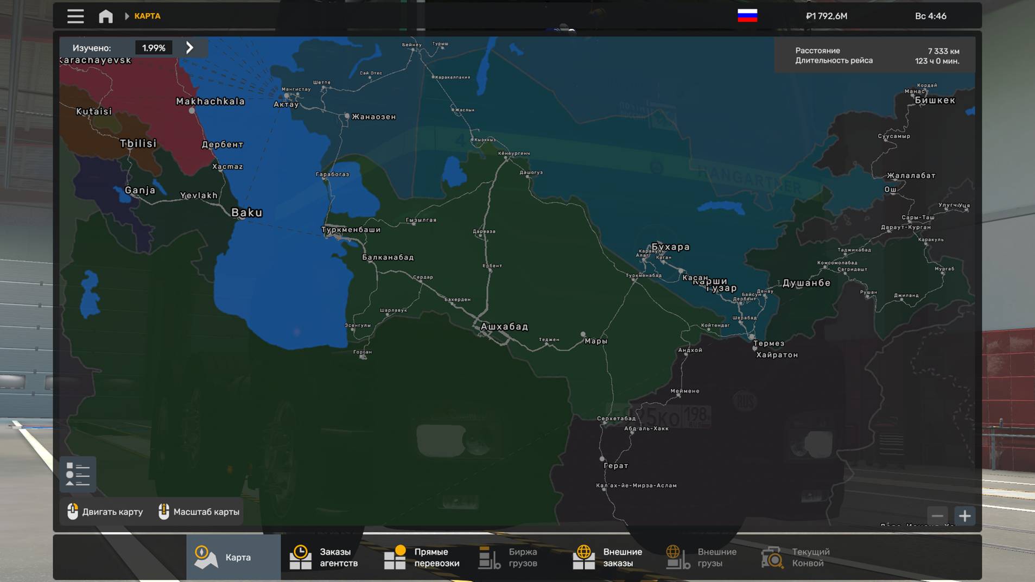Select Жалалабат city on the map

911,175
